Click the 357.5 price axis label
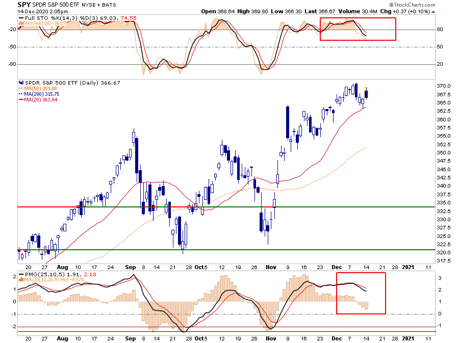This screenshot has height=343, width=459. pyautogui.click(x=444, y=128)
